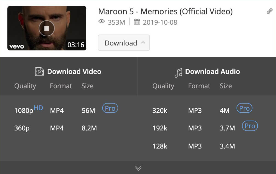
Task: Click the Maroon 5 Memories video title
Action: [165, 12]
